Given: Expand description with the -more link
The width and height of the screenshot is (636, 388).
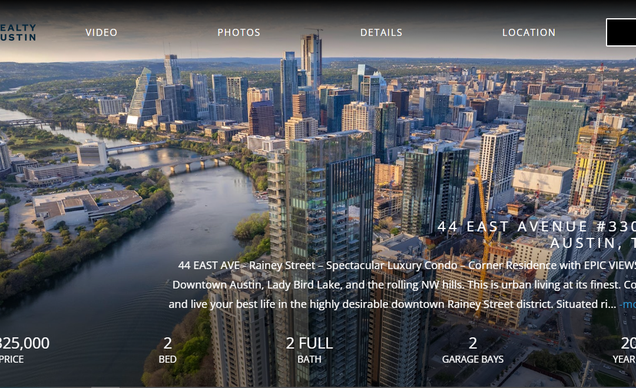Looking at the screenshot, I should (x=628, y=304).
